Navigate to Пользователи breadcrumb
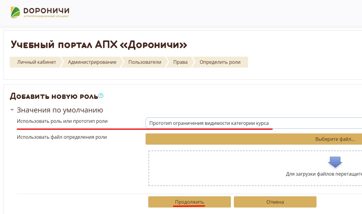Viewport: 362px width, 214px height. coord(145,62)
